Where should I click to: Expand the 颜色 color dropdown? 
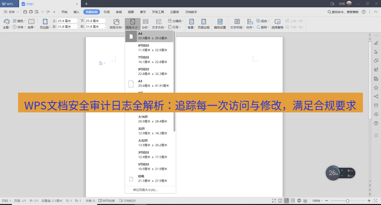click(x=25, y=21)
